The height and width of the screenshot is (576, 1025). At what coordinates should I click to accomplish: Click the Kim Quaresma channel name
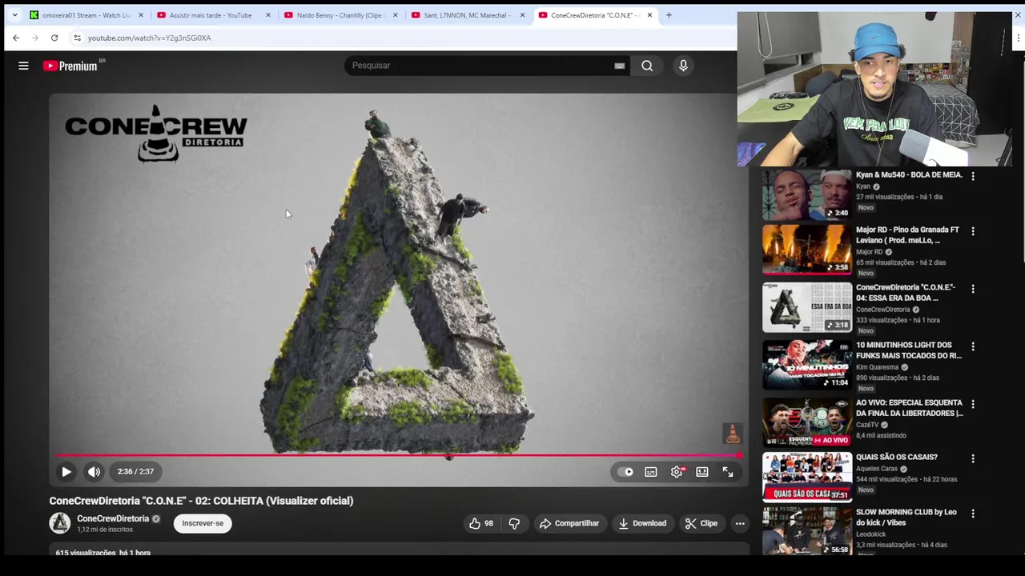(878, 367)
